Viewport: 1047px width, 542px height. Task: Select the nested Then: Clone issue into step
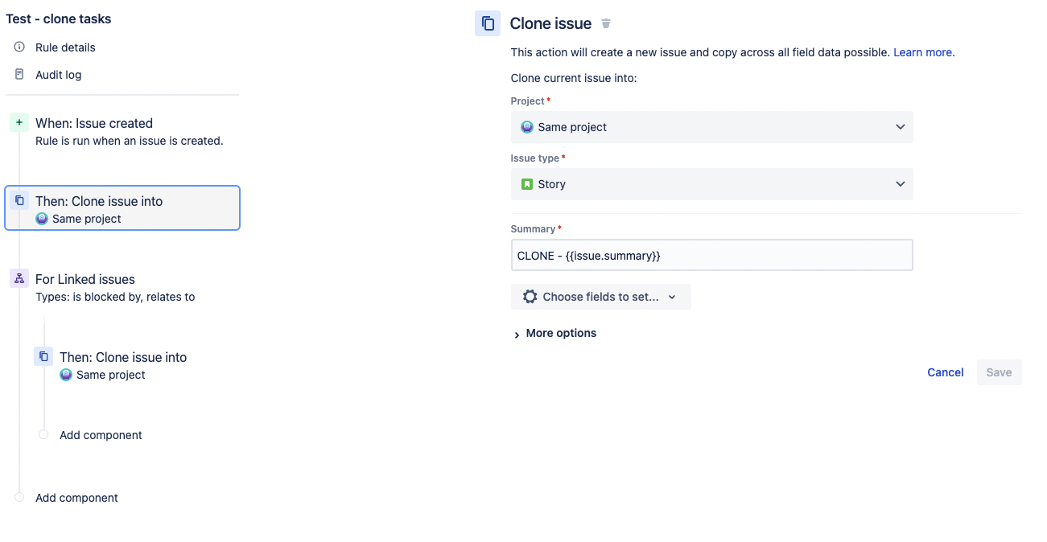[122, 357]
